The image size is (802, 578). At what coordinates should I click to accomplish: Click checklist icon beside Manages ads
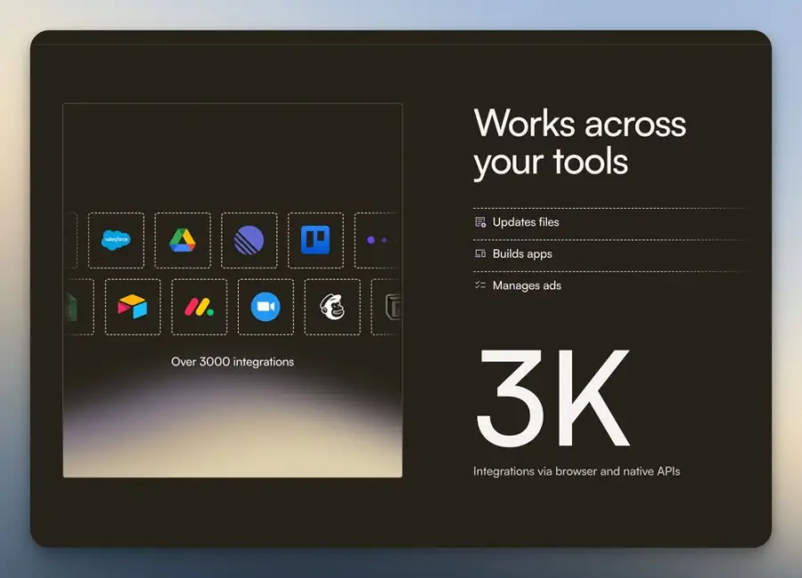(480, 285)
